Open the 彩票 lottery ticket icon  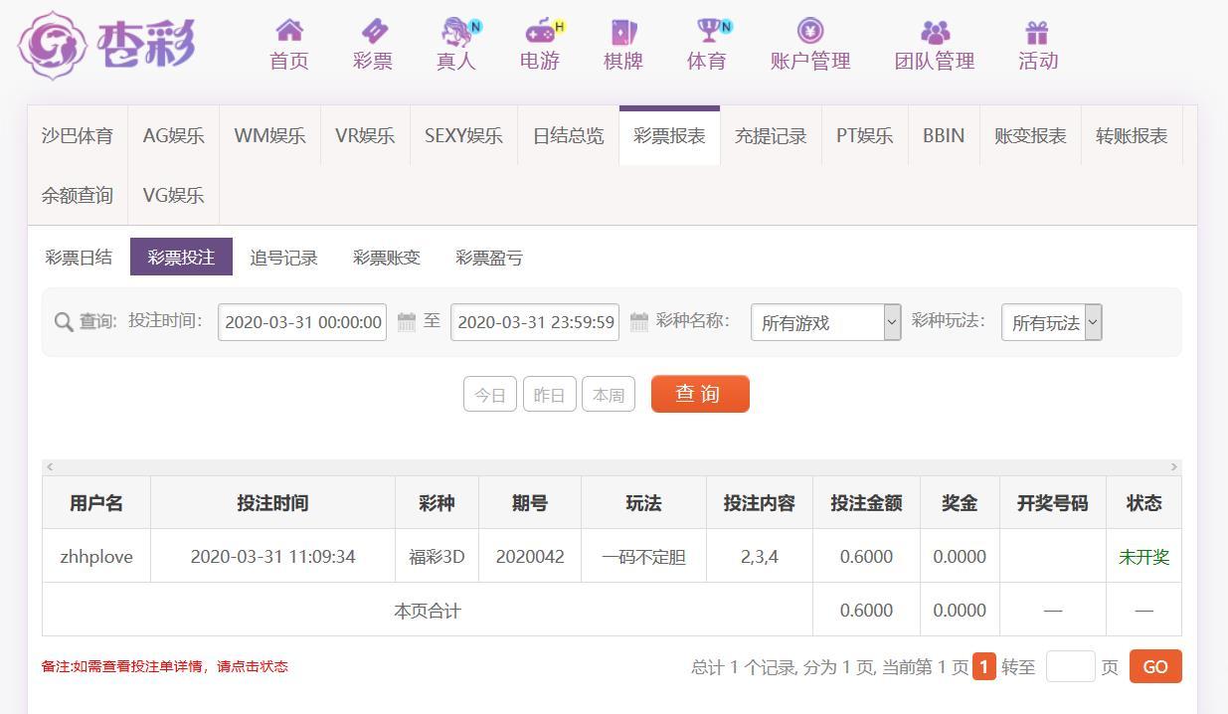point(374,31)
